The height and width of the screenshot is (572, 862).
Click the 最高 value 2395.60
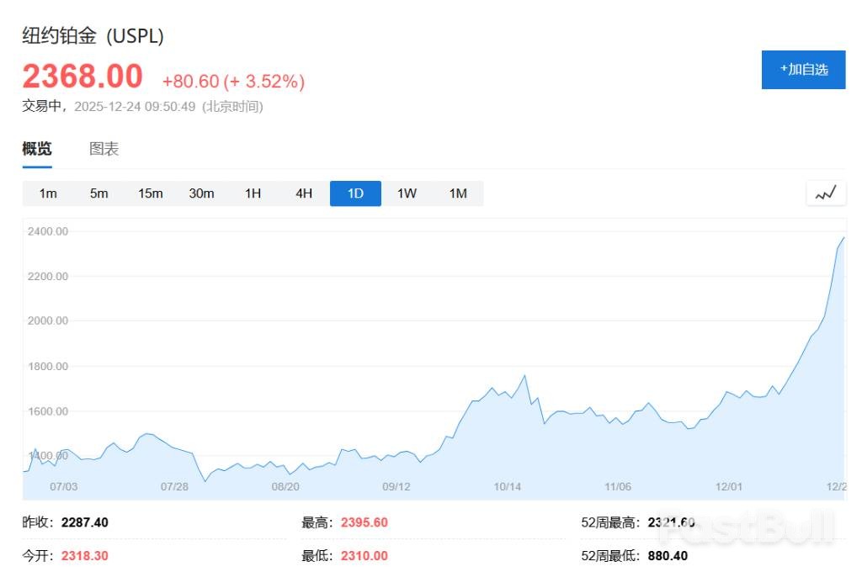[x=364, y=522]
